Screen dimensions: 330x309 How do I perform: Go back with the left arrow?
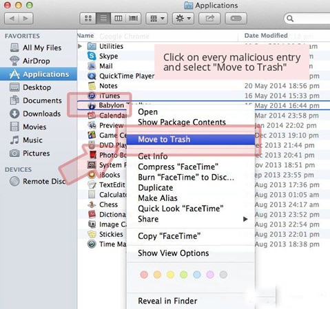click(x=12, y=19)
